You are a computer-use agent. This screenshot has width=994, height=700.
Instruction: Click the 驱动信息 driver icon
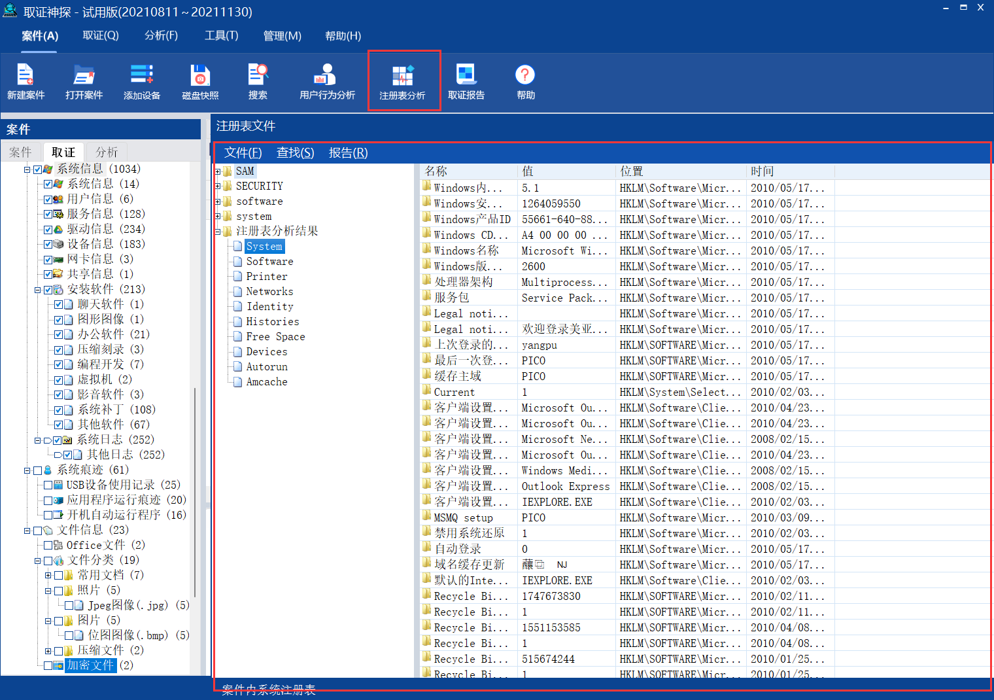(x=58, y=229)
